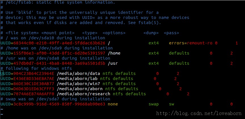Viewport: 245px width, 119px height.
Task: Click the none mount point on swap line
Action: [x=113, y=104]
